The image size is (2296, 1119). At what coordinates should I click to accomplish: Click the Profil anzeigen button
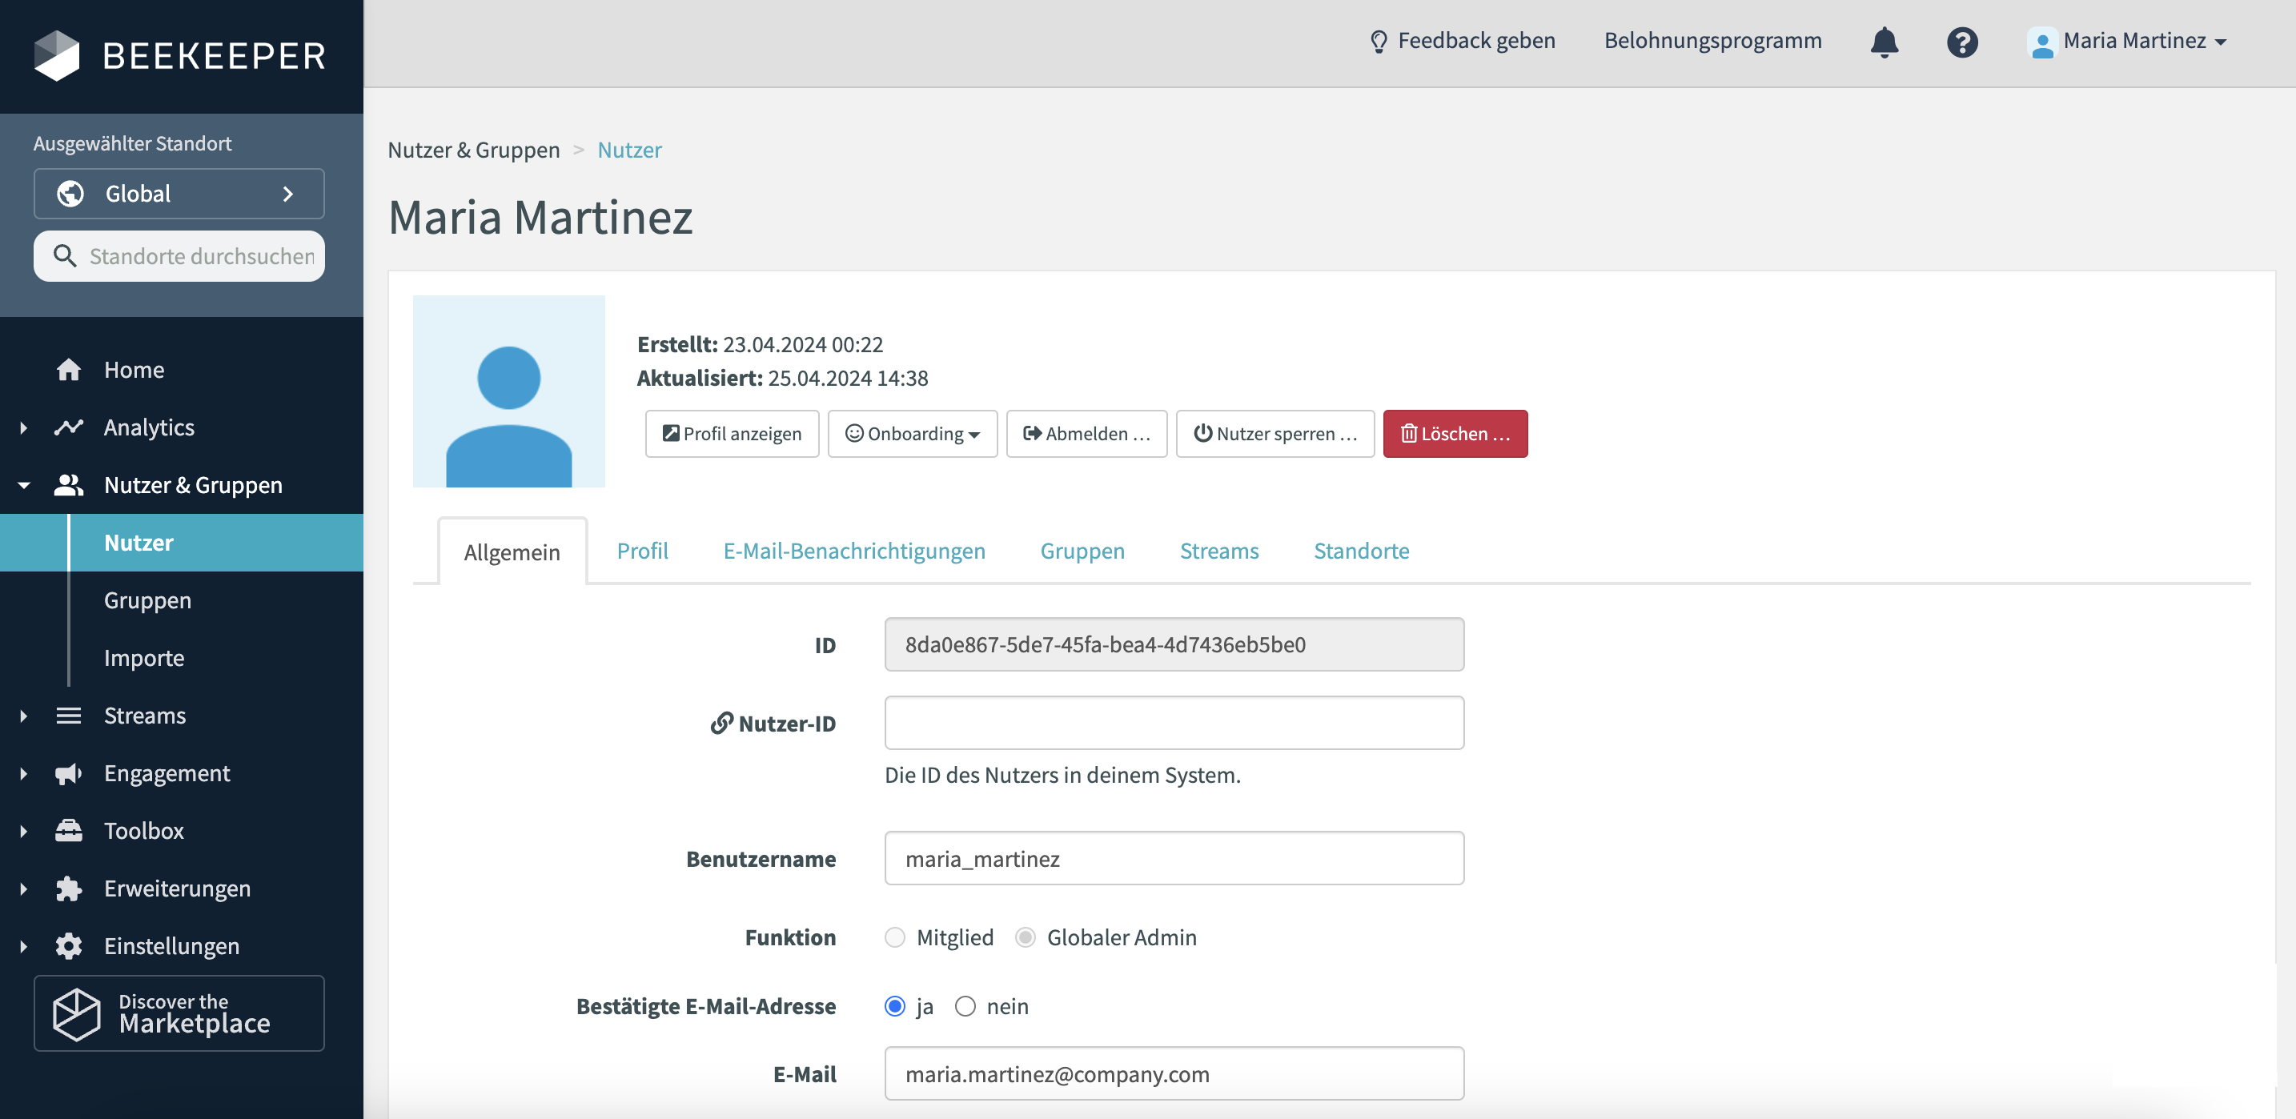731,433
